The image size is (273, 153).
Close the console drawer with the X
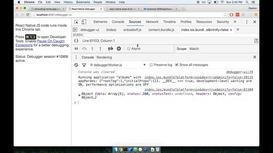point(255,57)
